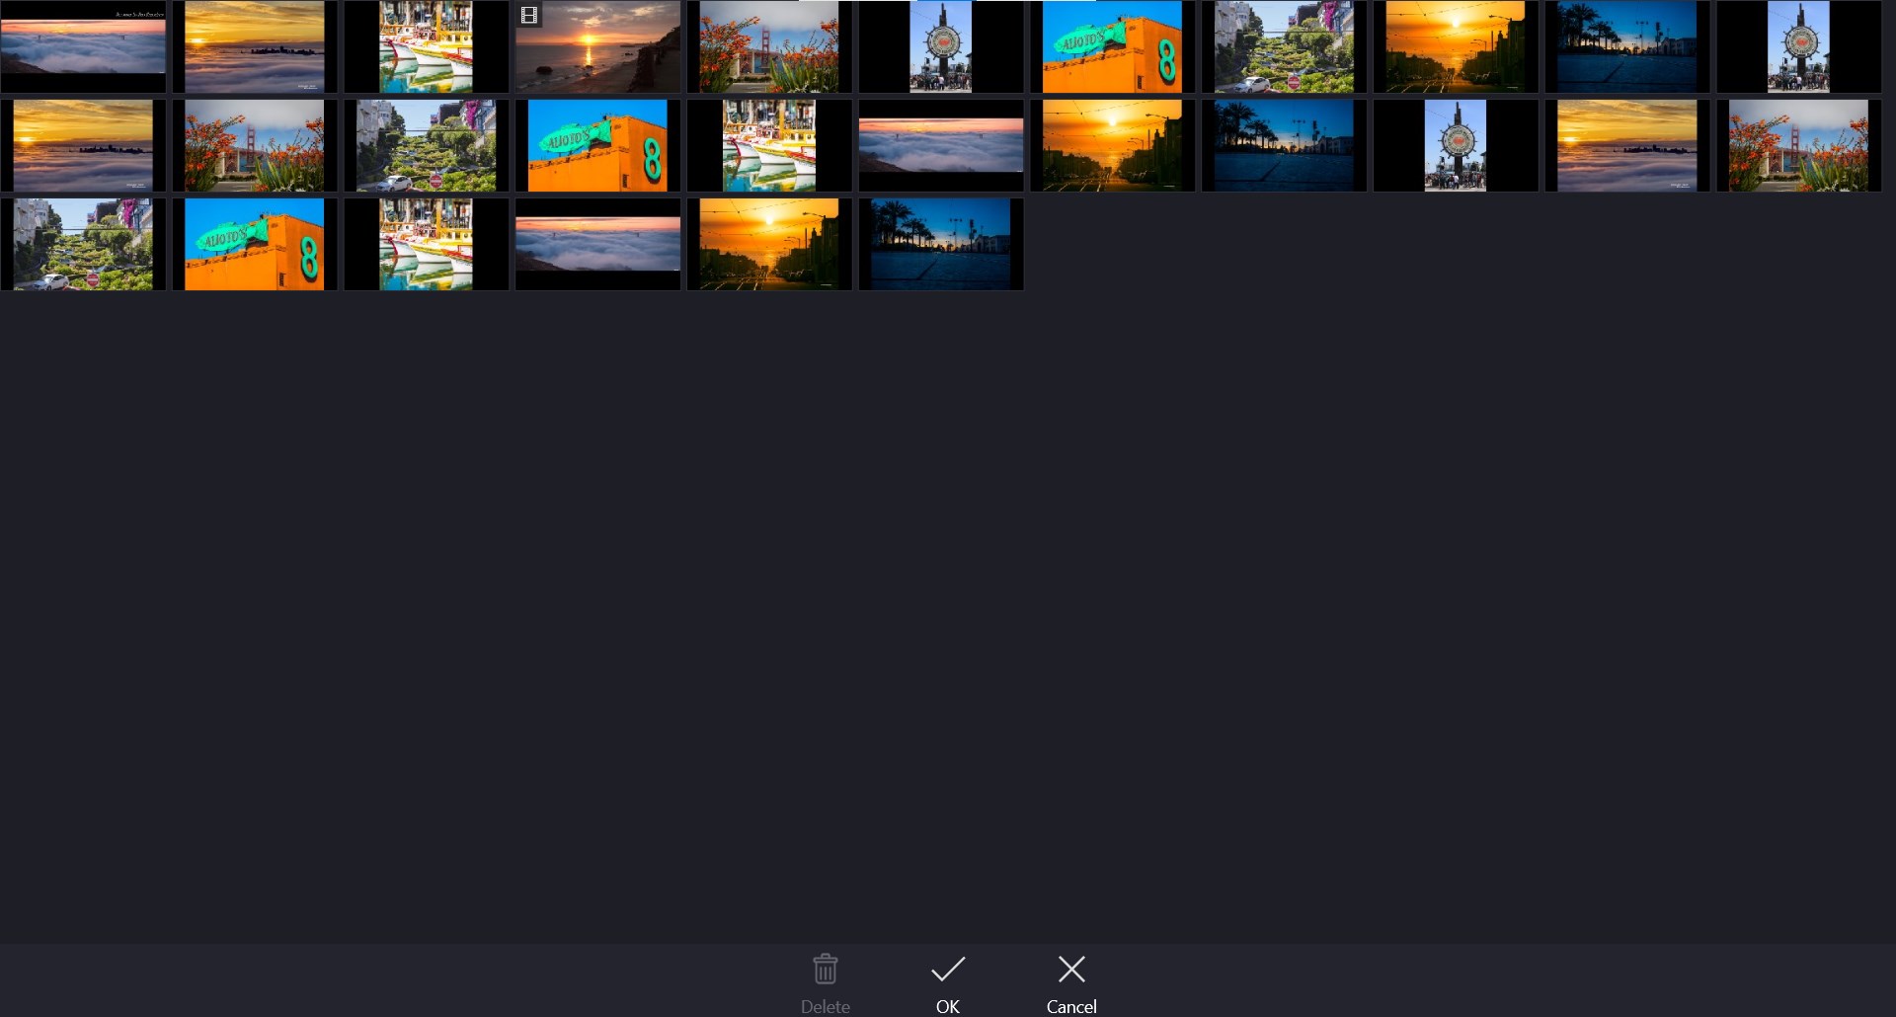
Task: Select the beach cliff sunset video thumbnail
Action: click(x=597, y=45)
